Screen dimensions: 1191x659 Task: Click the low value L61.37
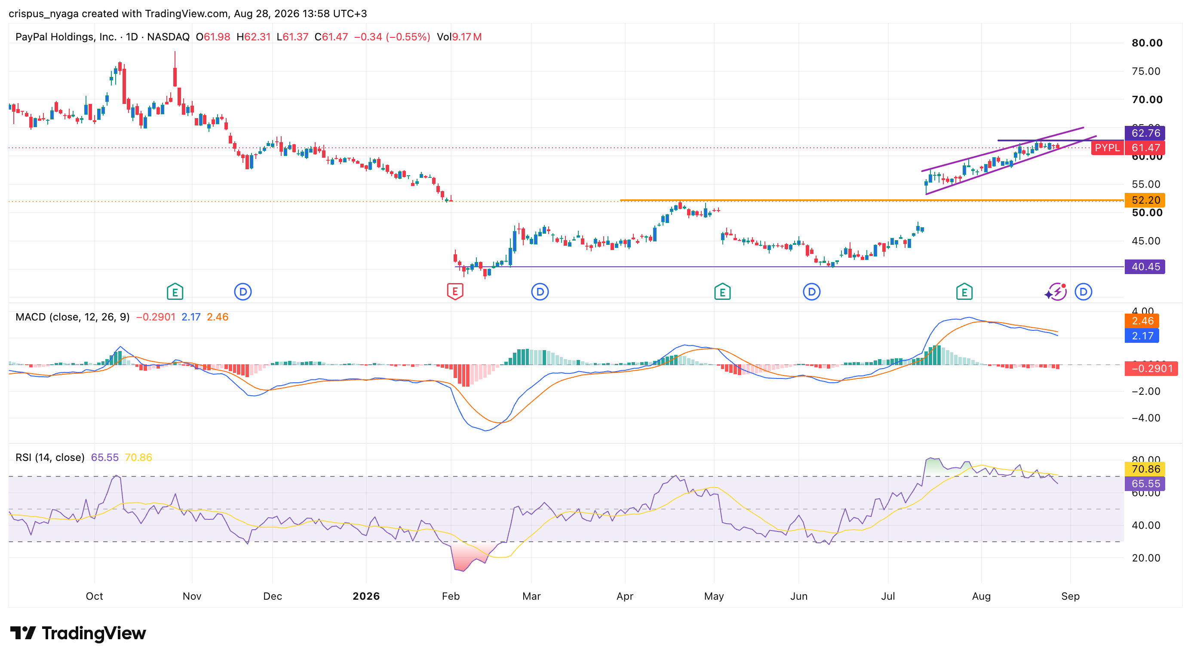(x=292, y=37)
